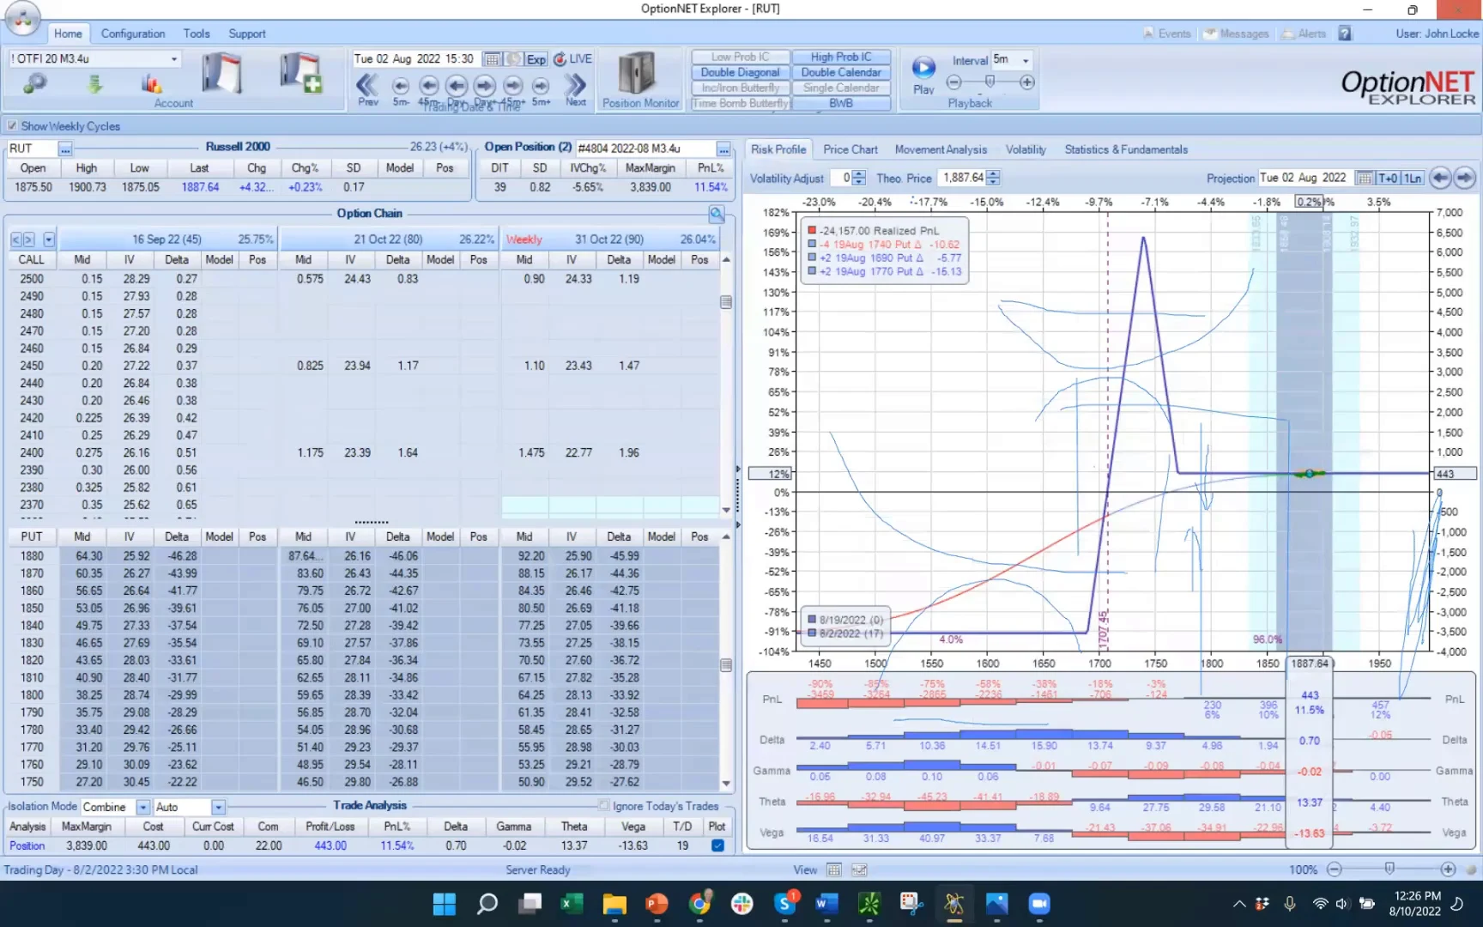Viewport: 1483px width, 927px height.
Task: Click the call chain vertical scrollbar
Action: [726, 385]
